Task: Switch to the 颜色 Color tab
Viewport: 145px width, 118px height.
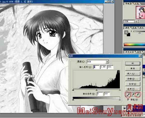Action: coord(127,28)
